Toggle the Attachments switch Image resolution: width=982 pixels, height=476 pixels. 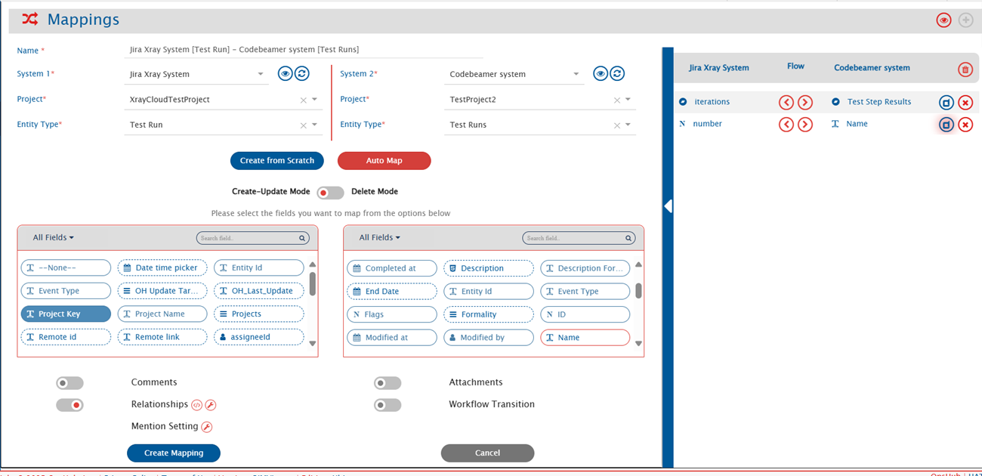click(388, 383)
